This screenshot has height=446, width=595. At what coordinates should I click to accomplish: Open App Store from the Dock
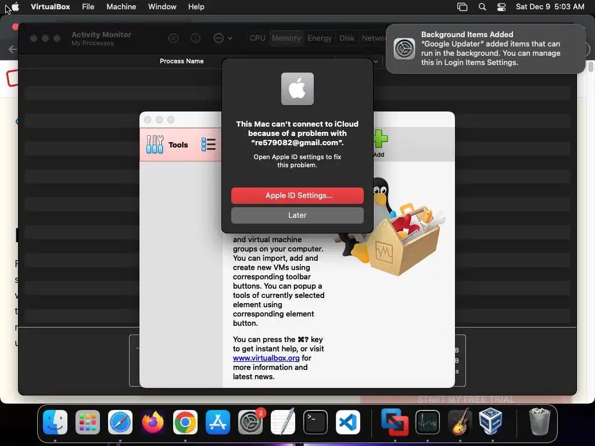pos(218,422)
